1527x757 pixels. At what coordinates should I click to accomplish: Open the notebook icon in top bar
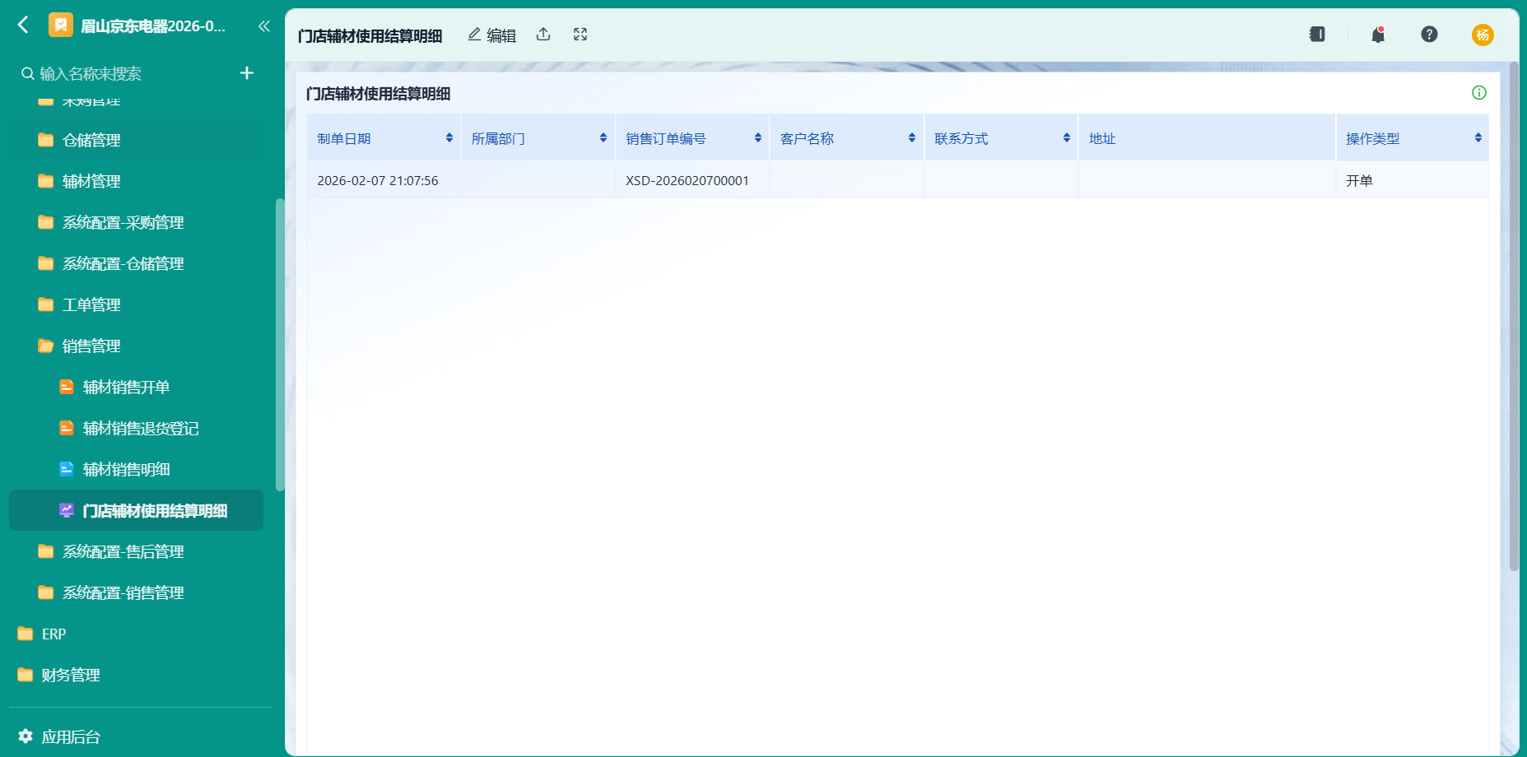tap(1317, 35)
